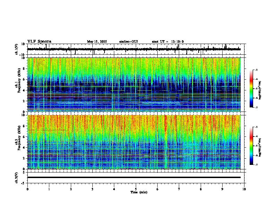Select the date text "May 15, 2025"
Viewport: 275px width, 212px height.
click(x=97, y=42)
